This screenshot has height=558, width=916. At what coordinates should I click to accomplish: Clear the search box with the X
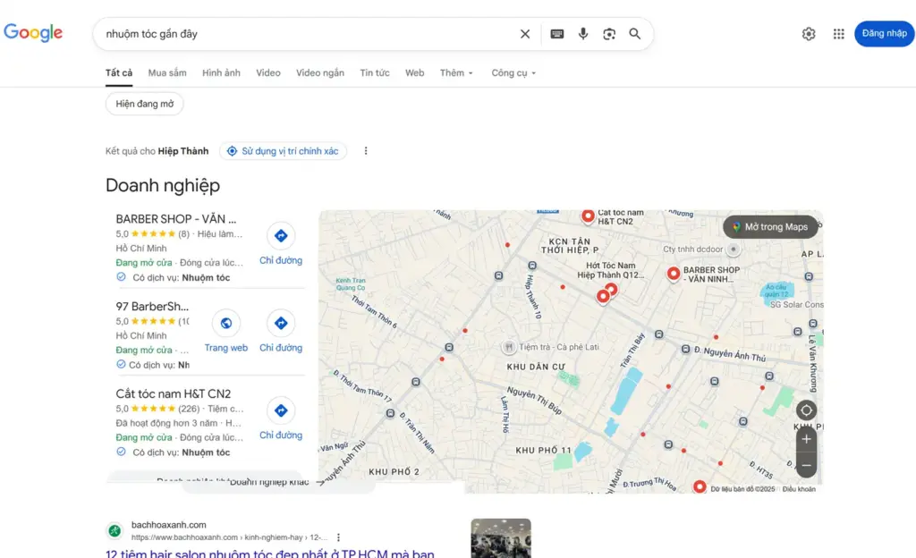pyautogui.click(x=525, y=33)
